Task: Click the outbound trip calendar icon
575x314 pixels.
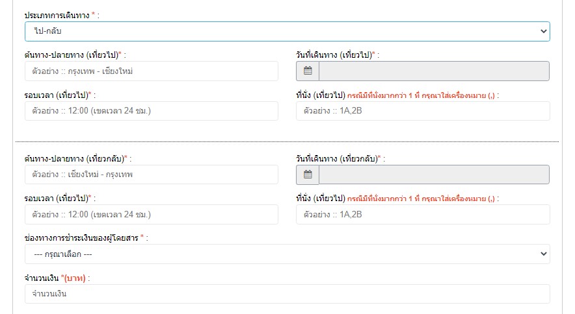Action: pos(308,71)
